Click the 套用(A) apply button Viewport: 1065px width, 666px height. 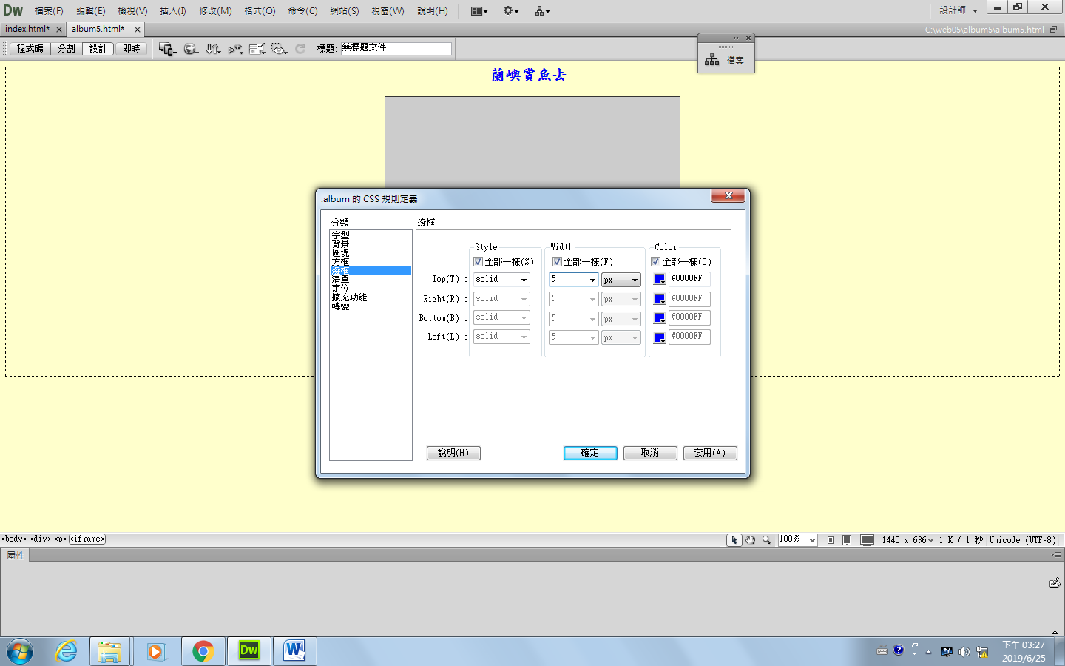pos(709,453)
